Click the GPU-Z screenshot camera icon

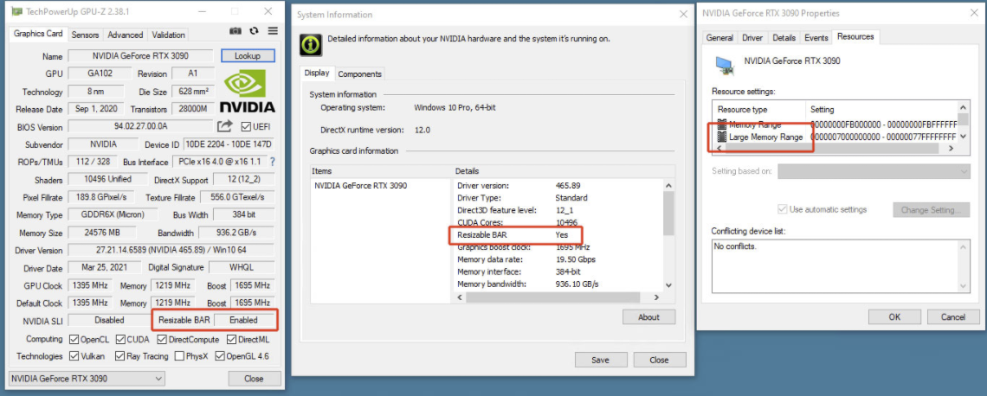235,31
